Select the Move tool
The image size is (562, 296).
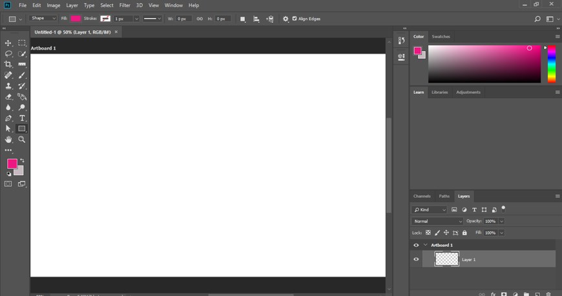tap(8, 43)
